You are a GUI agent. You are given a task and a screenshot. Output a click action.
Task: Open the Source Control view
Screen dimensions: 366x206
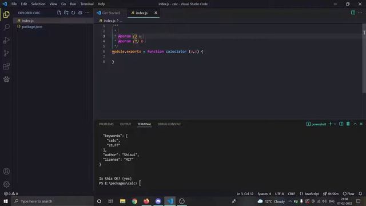(x=6, y=53)
